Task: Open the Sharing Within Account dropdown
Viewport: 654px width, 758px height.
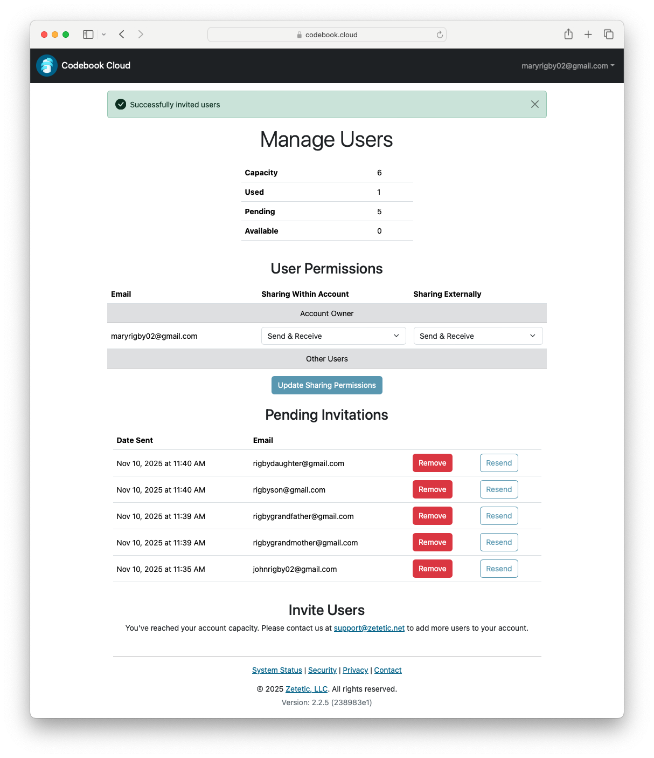Action: coord(333,336)
